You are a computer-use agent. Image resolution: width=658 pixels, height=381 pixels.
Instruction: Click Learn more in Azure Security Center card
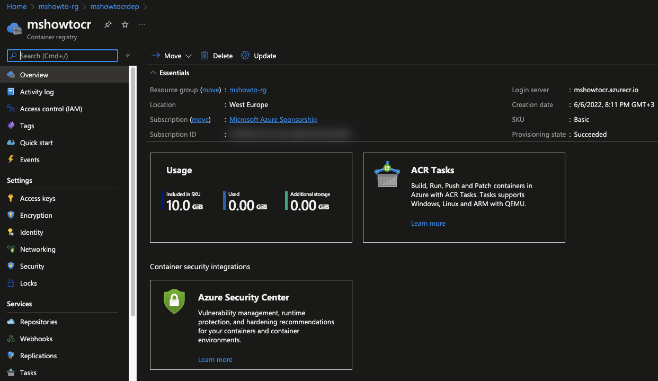pyautogui.click(x=215, y=360)
